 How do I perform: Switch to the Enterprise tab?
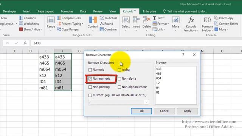point(149,11)
